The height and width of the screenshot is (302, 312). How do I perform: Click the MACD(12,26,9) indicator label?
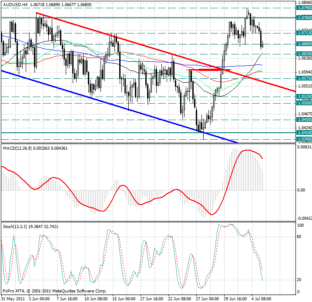tap(21, 148)
